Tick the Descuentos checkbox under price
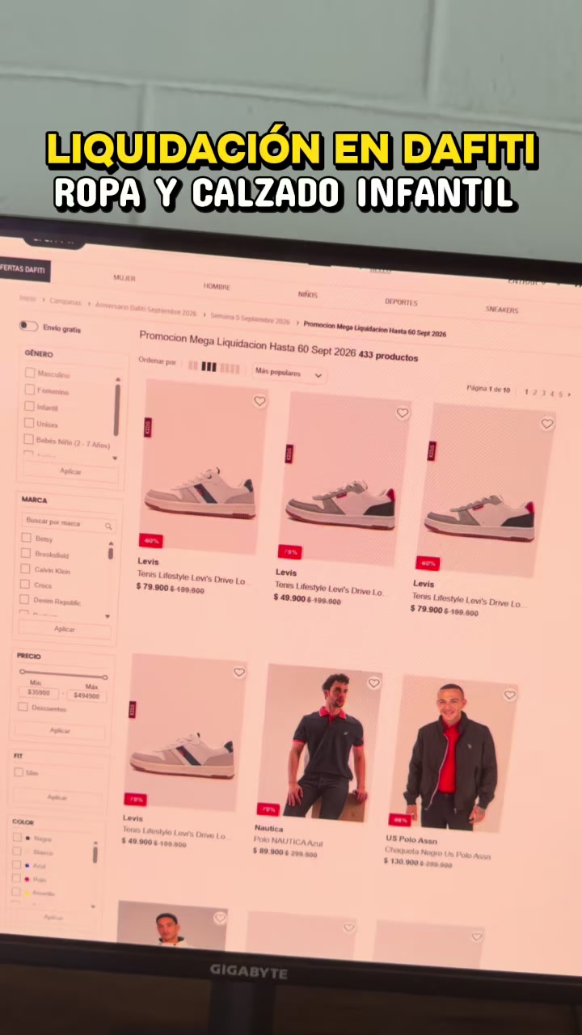 click(23, 707)
